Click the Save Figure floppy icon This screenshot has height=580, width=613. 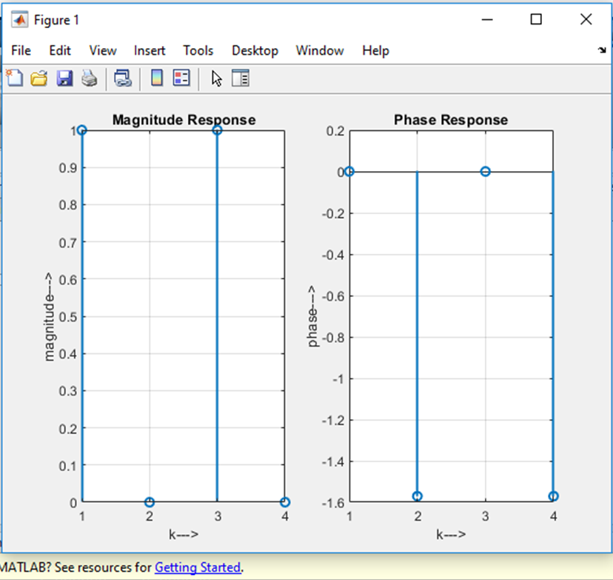point(64,79)
